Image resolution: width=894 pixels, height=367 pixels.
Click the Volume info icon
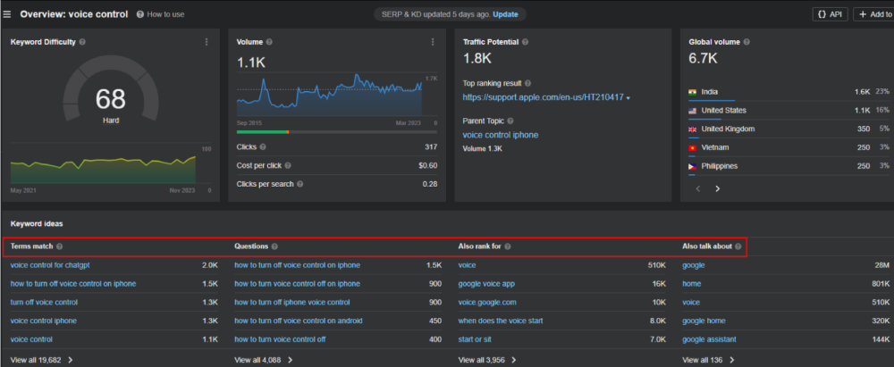tap(269, 42)
